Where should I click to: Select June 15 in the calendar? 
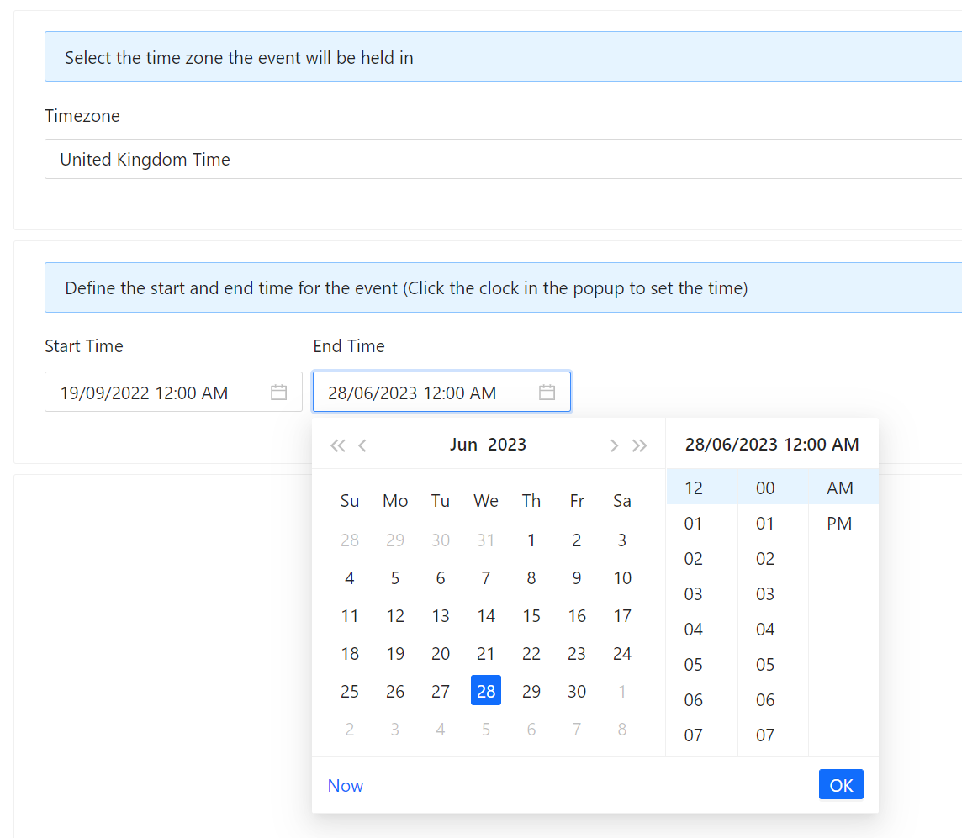tap(531, 616)
